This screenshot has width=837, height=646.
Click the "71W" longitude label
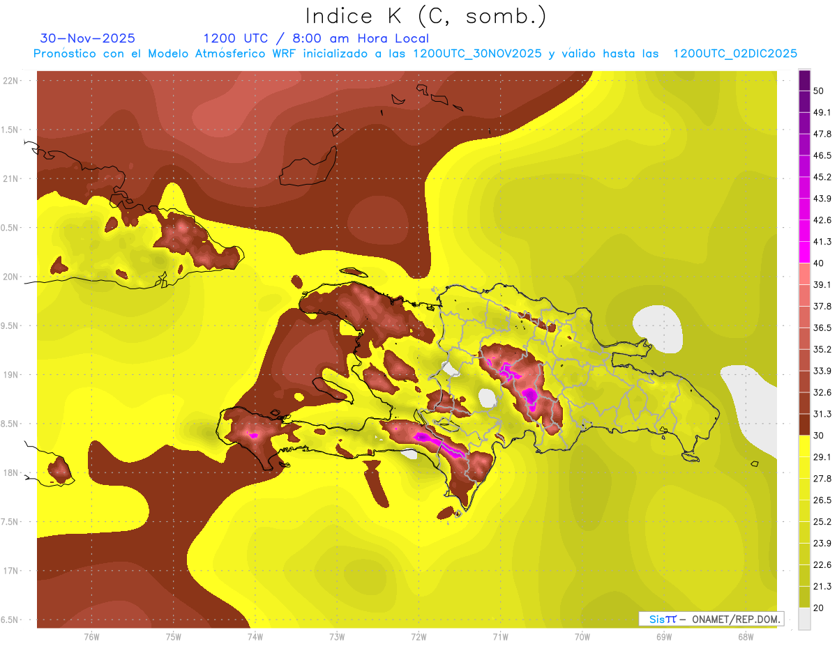click(500, 637)
